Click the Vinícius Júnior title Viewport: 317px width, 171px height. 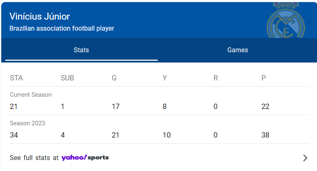click(x=40, y=17)
